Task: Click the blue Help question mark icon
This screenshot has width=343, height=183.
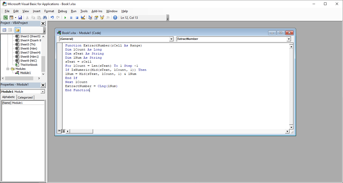Action: tap(115, 18)
